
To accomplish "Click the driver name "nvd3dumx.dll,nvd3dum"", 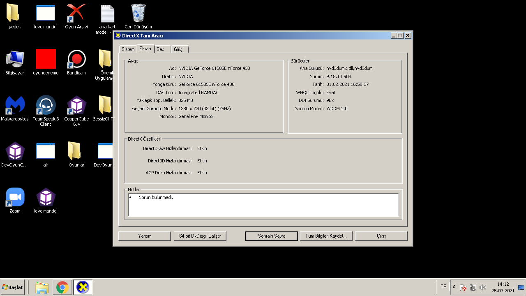I will click(349, 68).
